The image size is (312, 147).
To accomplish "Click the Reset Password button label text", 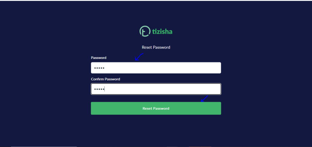I will click(x=156, y=108).
